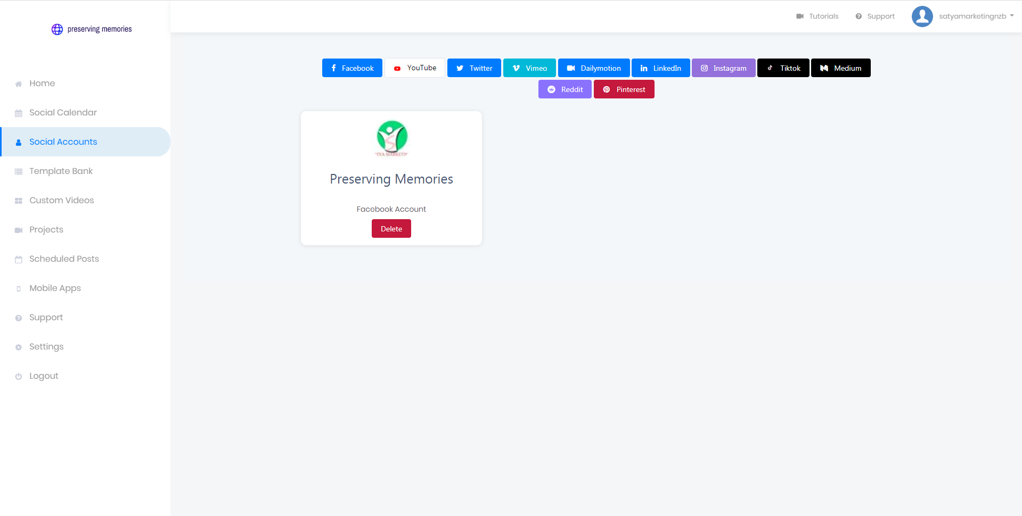
Task: Click Preserving Memories profile picture
Action: (x=392, y=138)
